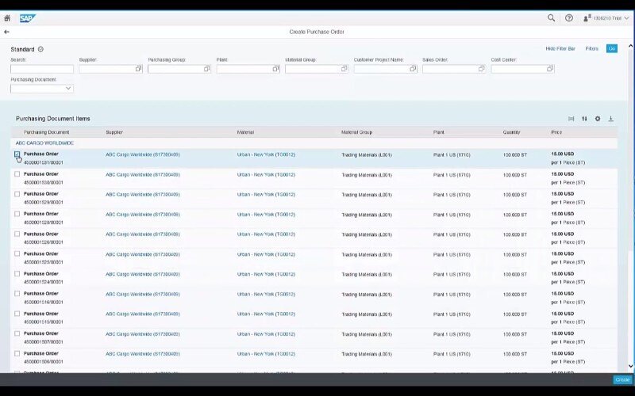Image resolution: width=635 pixels, height=396 pixels.
Task: Uncheck the purchase order 4500001531 checkbox
Action: [17, 154]
